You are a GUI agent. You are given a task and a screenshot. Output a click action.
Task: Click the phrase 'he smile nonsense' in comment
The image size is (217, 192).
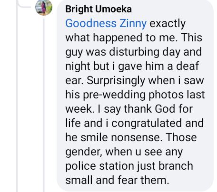tap(114, 137)
